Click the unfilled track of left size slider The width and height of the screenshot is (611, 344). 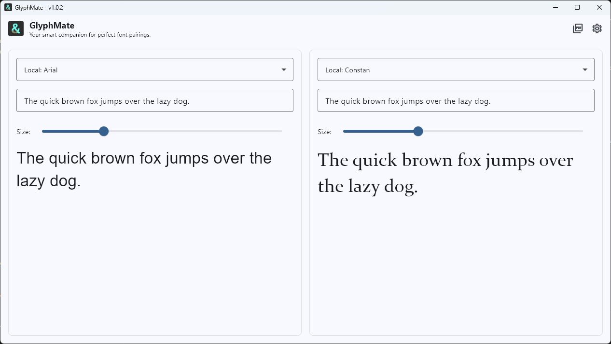click(193, 131)
